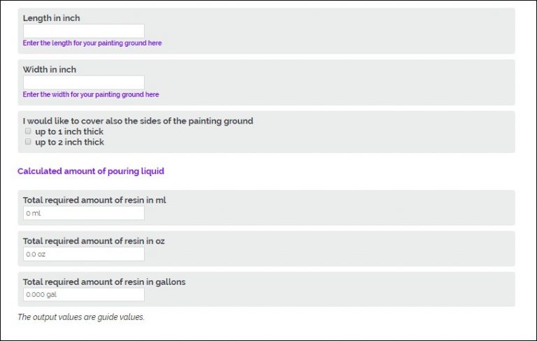The width and height of the screenshot is (537, 341).
Task: Click the resin in ml output field
Action: coord(83,213)
